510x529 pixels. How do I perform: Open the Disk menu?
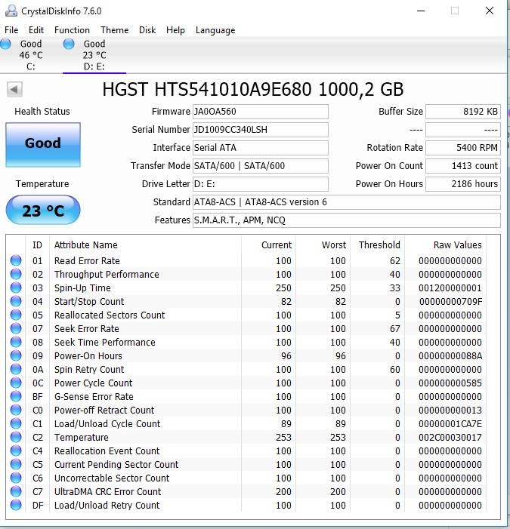click(147, 30)
